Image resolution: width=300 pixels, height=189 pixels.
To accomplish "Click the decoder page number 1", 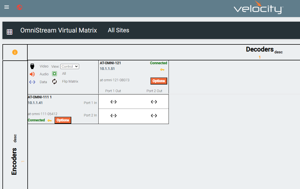I will pos(260,57).
